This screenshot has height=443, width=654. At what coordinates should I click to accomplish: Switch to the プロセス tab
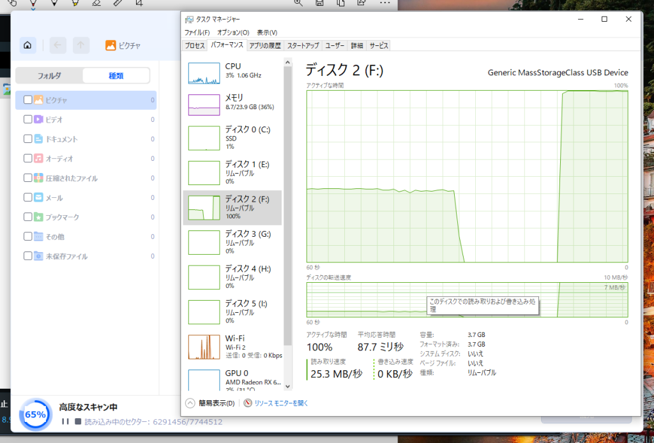195,45
